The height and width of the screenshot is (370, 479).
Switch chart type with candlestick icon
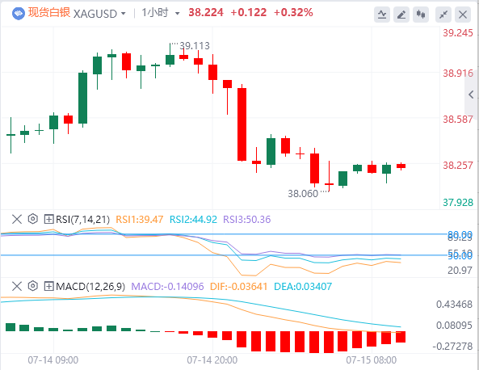pyautogui.click(x=421, y=15)
